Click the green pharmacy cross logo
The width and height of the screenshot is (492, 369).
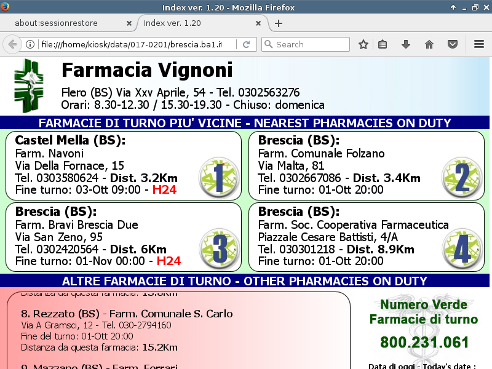pyautogui.click(x=30, y=85)
